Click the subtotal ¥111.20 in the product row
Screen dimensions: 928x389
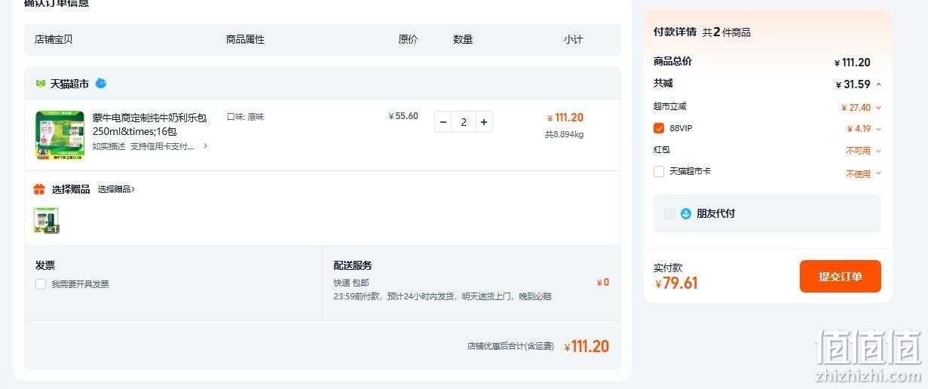coord(565,118)
